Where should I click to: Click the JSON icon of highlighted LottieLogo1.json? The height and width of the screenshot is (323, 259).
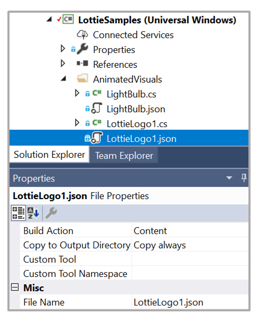point(97,138)
